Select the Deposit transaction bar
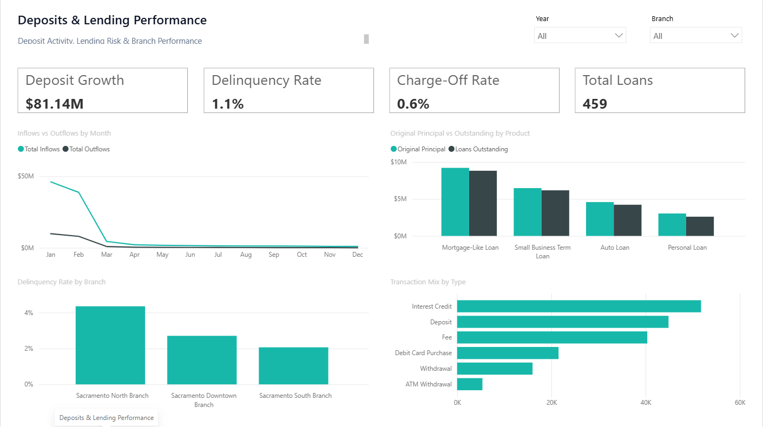 563,322
